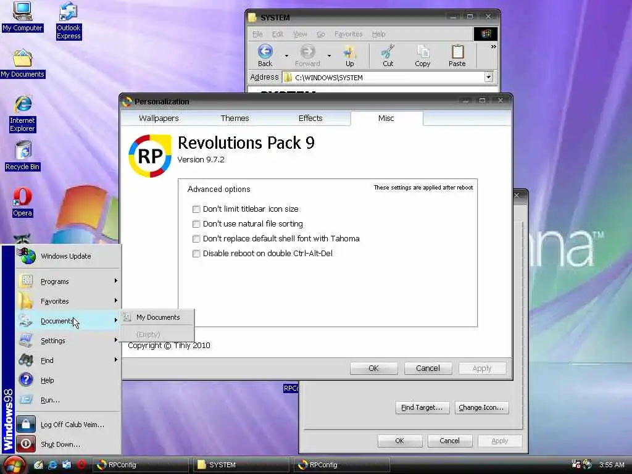Click Change Icon... button

(x=481, y=407)
